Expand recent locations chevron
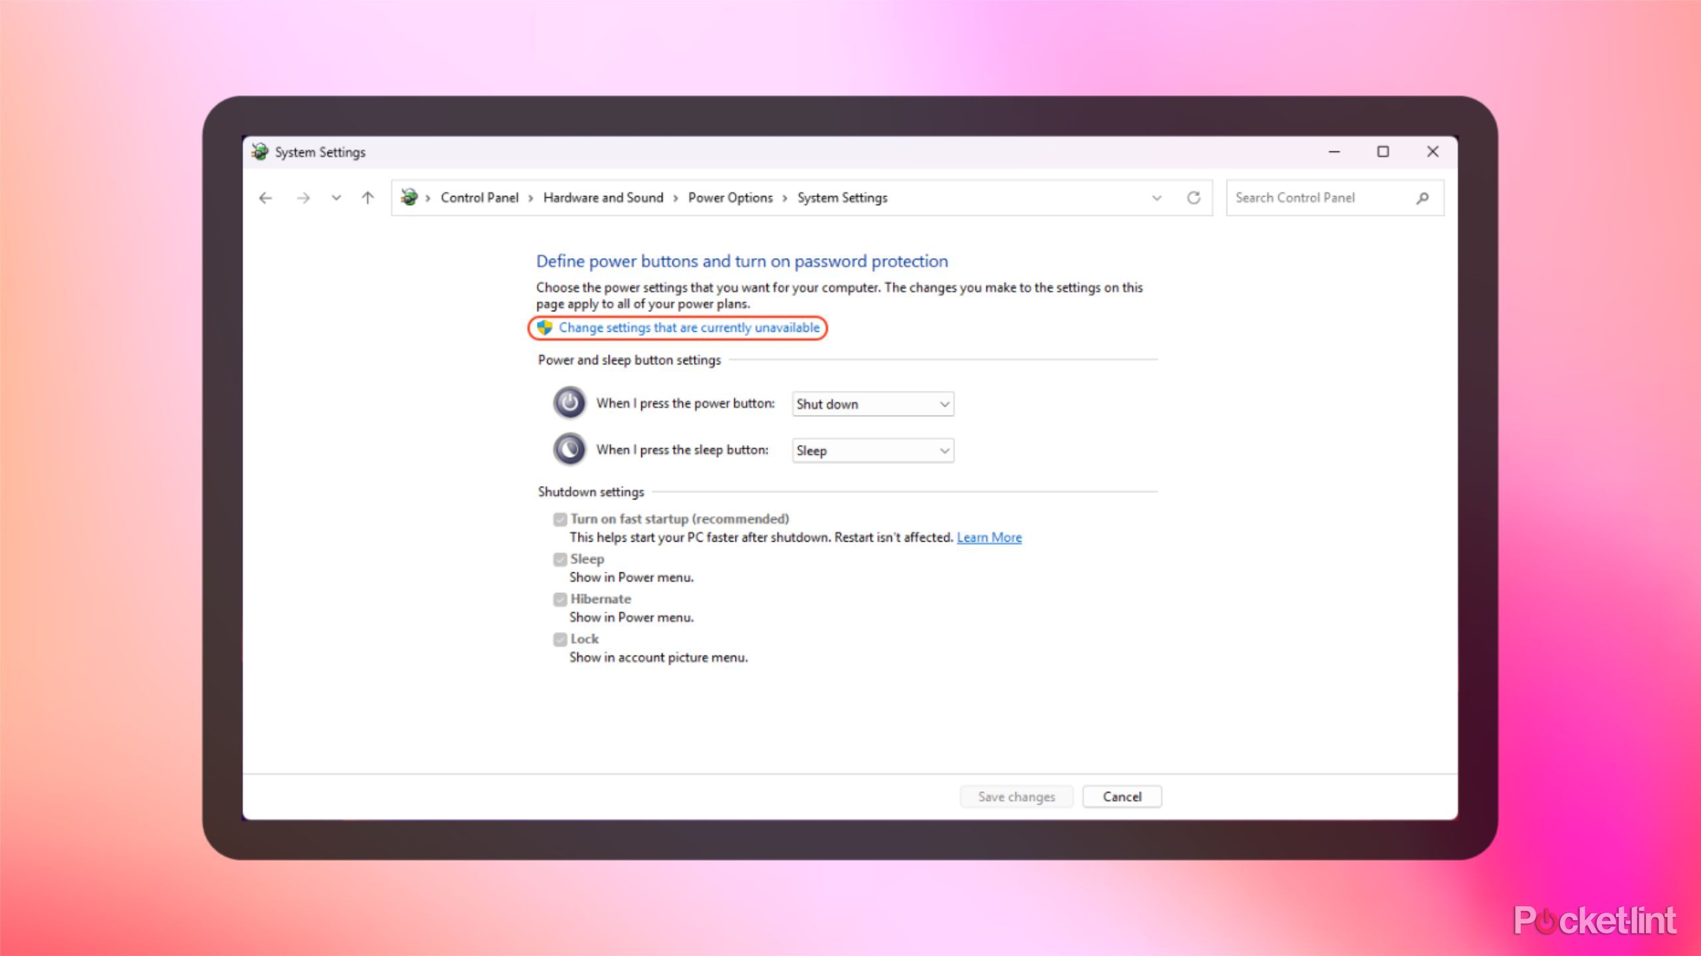 [x=336, y=198]
